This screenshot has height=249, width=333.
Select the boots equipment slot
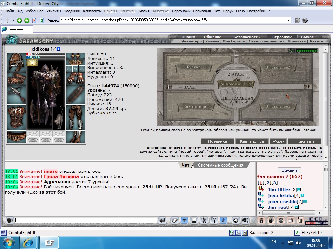click(x=75, y=137)
